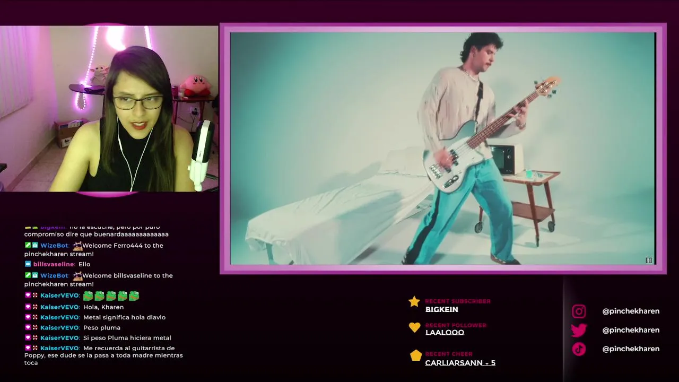Click the heart icon for Recent Follower

(x=414, y=328)
